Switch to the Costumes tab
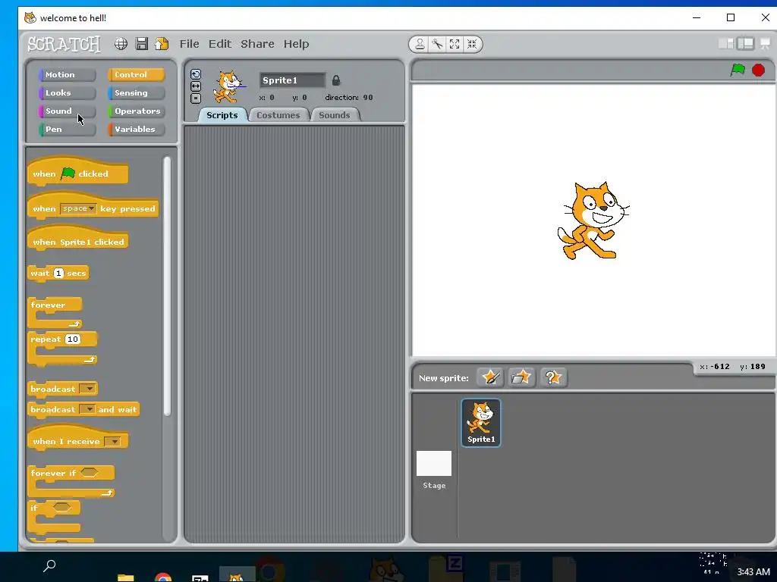Image resolution: width=777 pixels, height=582 pixels. tap(278, 115)
